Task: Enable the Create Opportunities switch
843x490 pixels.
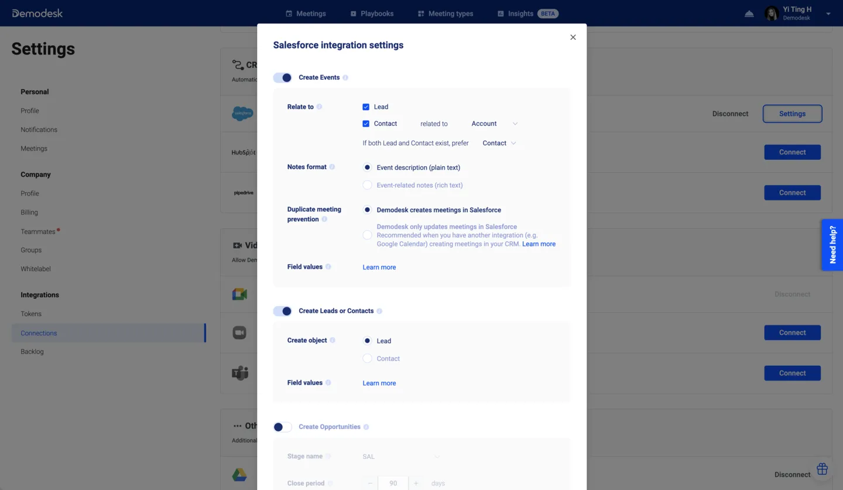Action: pyautogui.click(x=283, y=427)
